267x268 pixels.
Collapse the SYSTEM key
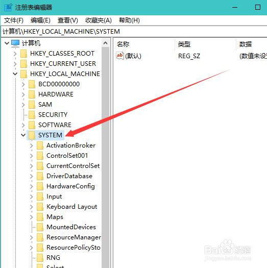tap(23, 135)
